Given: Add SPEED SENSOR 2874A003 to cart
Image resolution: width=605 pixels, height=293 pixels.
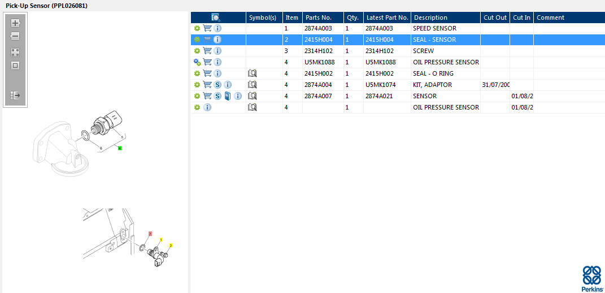Looking at the screenshot, I should pos(207,28).
